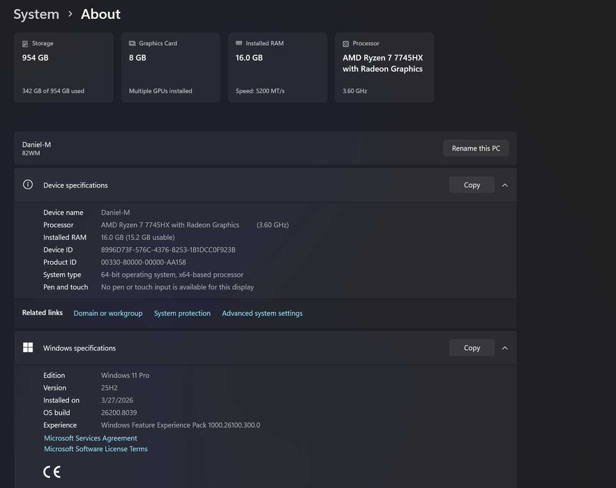This screenshot has width=616, height=488.
Task: Copy the Device specifications
Action: pos(472,185)
